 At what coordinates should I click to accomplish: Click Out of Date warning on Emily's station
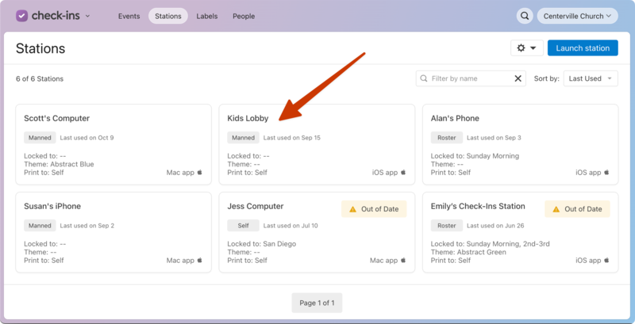577,209
